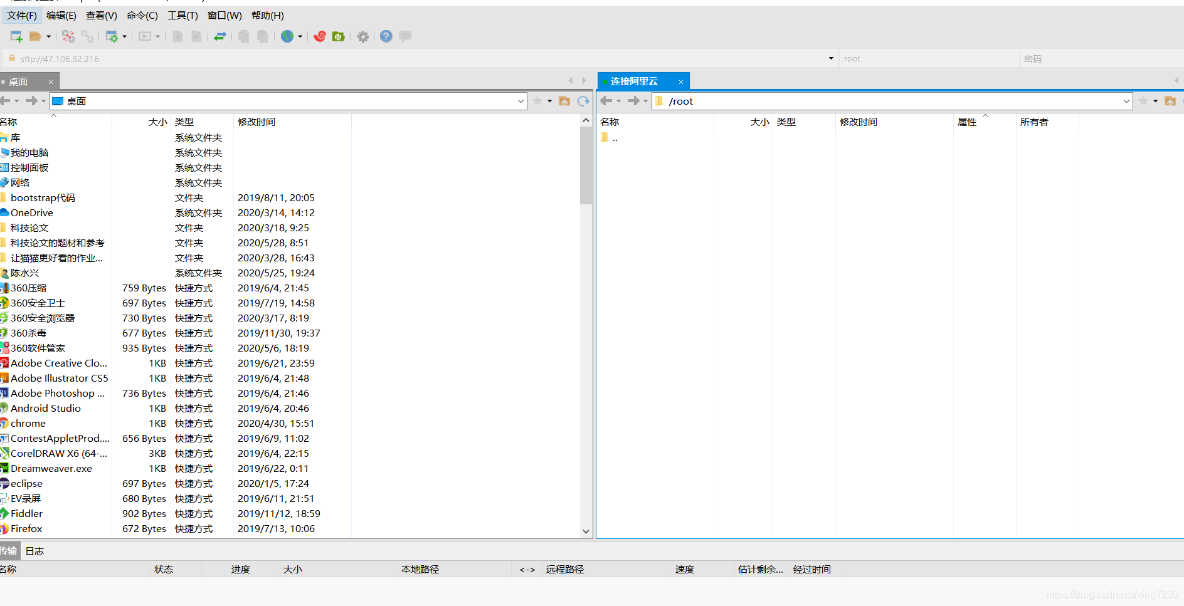Expand remote /root path combo dropdown
Screen dimensions: 1184x606
1126,101
